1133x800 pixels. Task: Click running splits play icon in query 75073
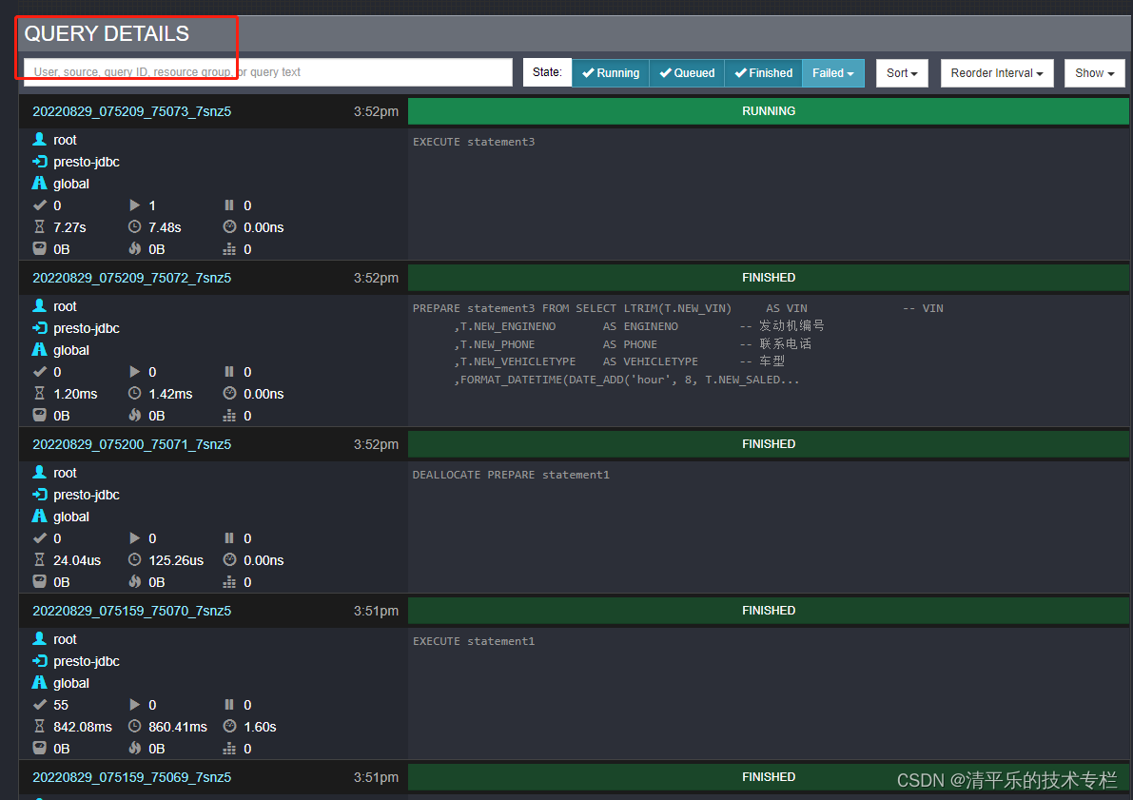pos(134,205)
